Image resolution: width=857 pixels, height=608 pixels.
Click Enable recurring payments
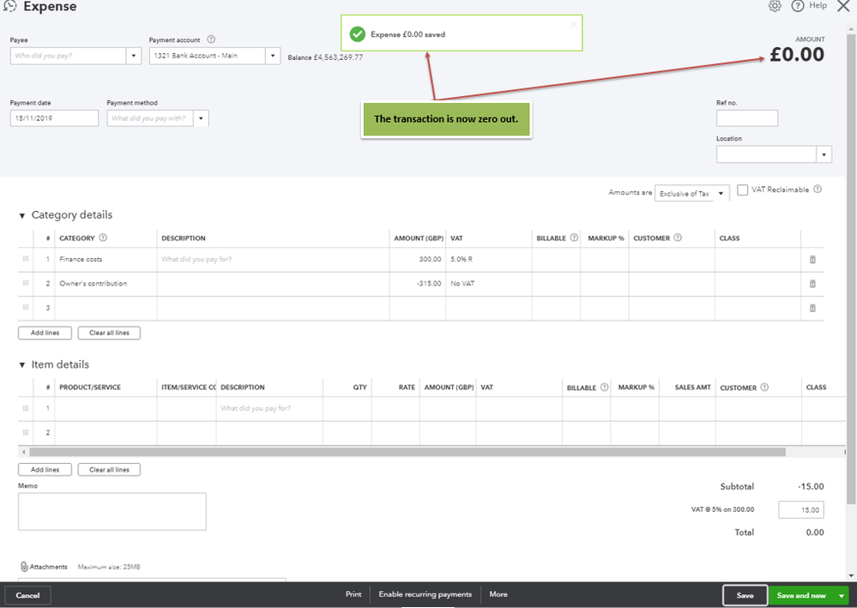(x=425, y=594)
